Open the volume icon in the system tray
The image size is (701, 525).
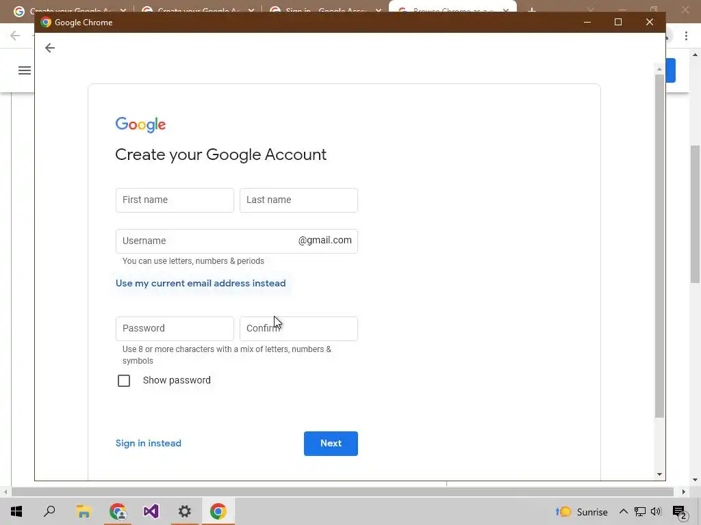point(656,511)
